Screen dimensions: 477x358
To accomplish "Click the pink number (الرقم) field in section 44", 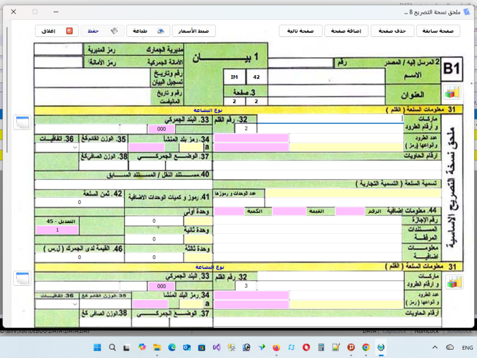I will pos(350,211).
